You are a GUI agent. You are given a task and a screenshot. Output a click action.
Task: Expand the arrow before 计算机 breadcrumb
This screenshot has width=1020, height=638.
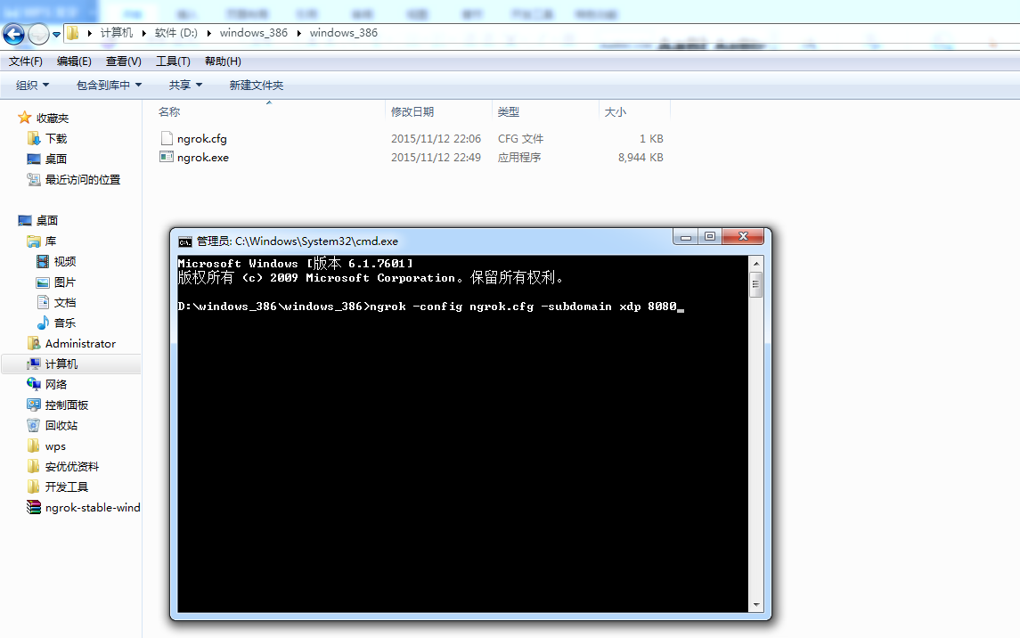(90, 33)
